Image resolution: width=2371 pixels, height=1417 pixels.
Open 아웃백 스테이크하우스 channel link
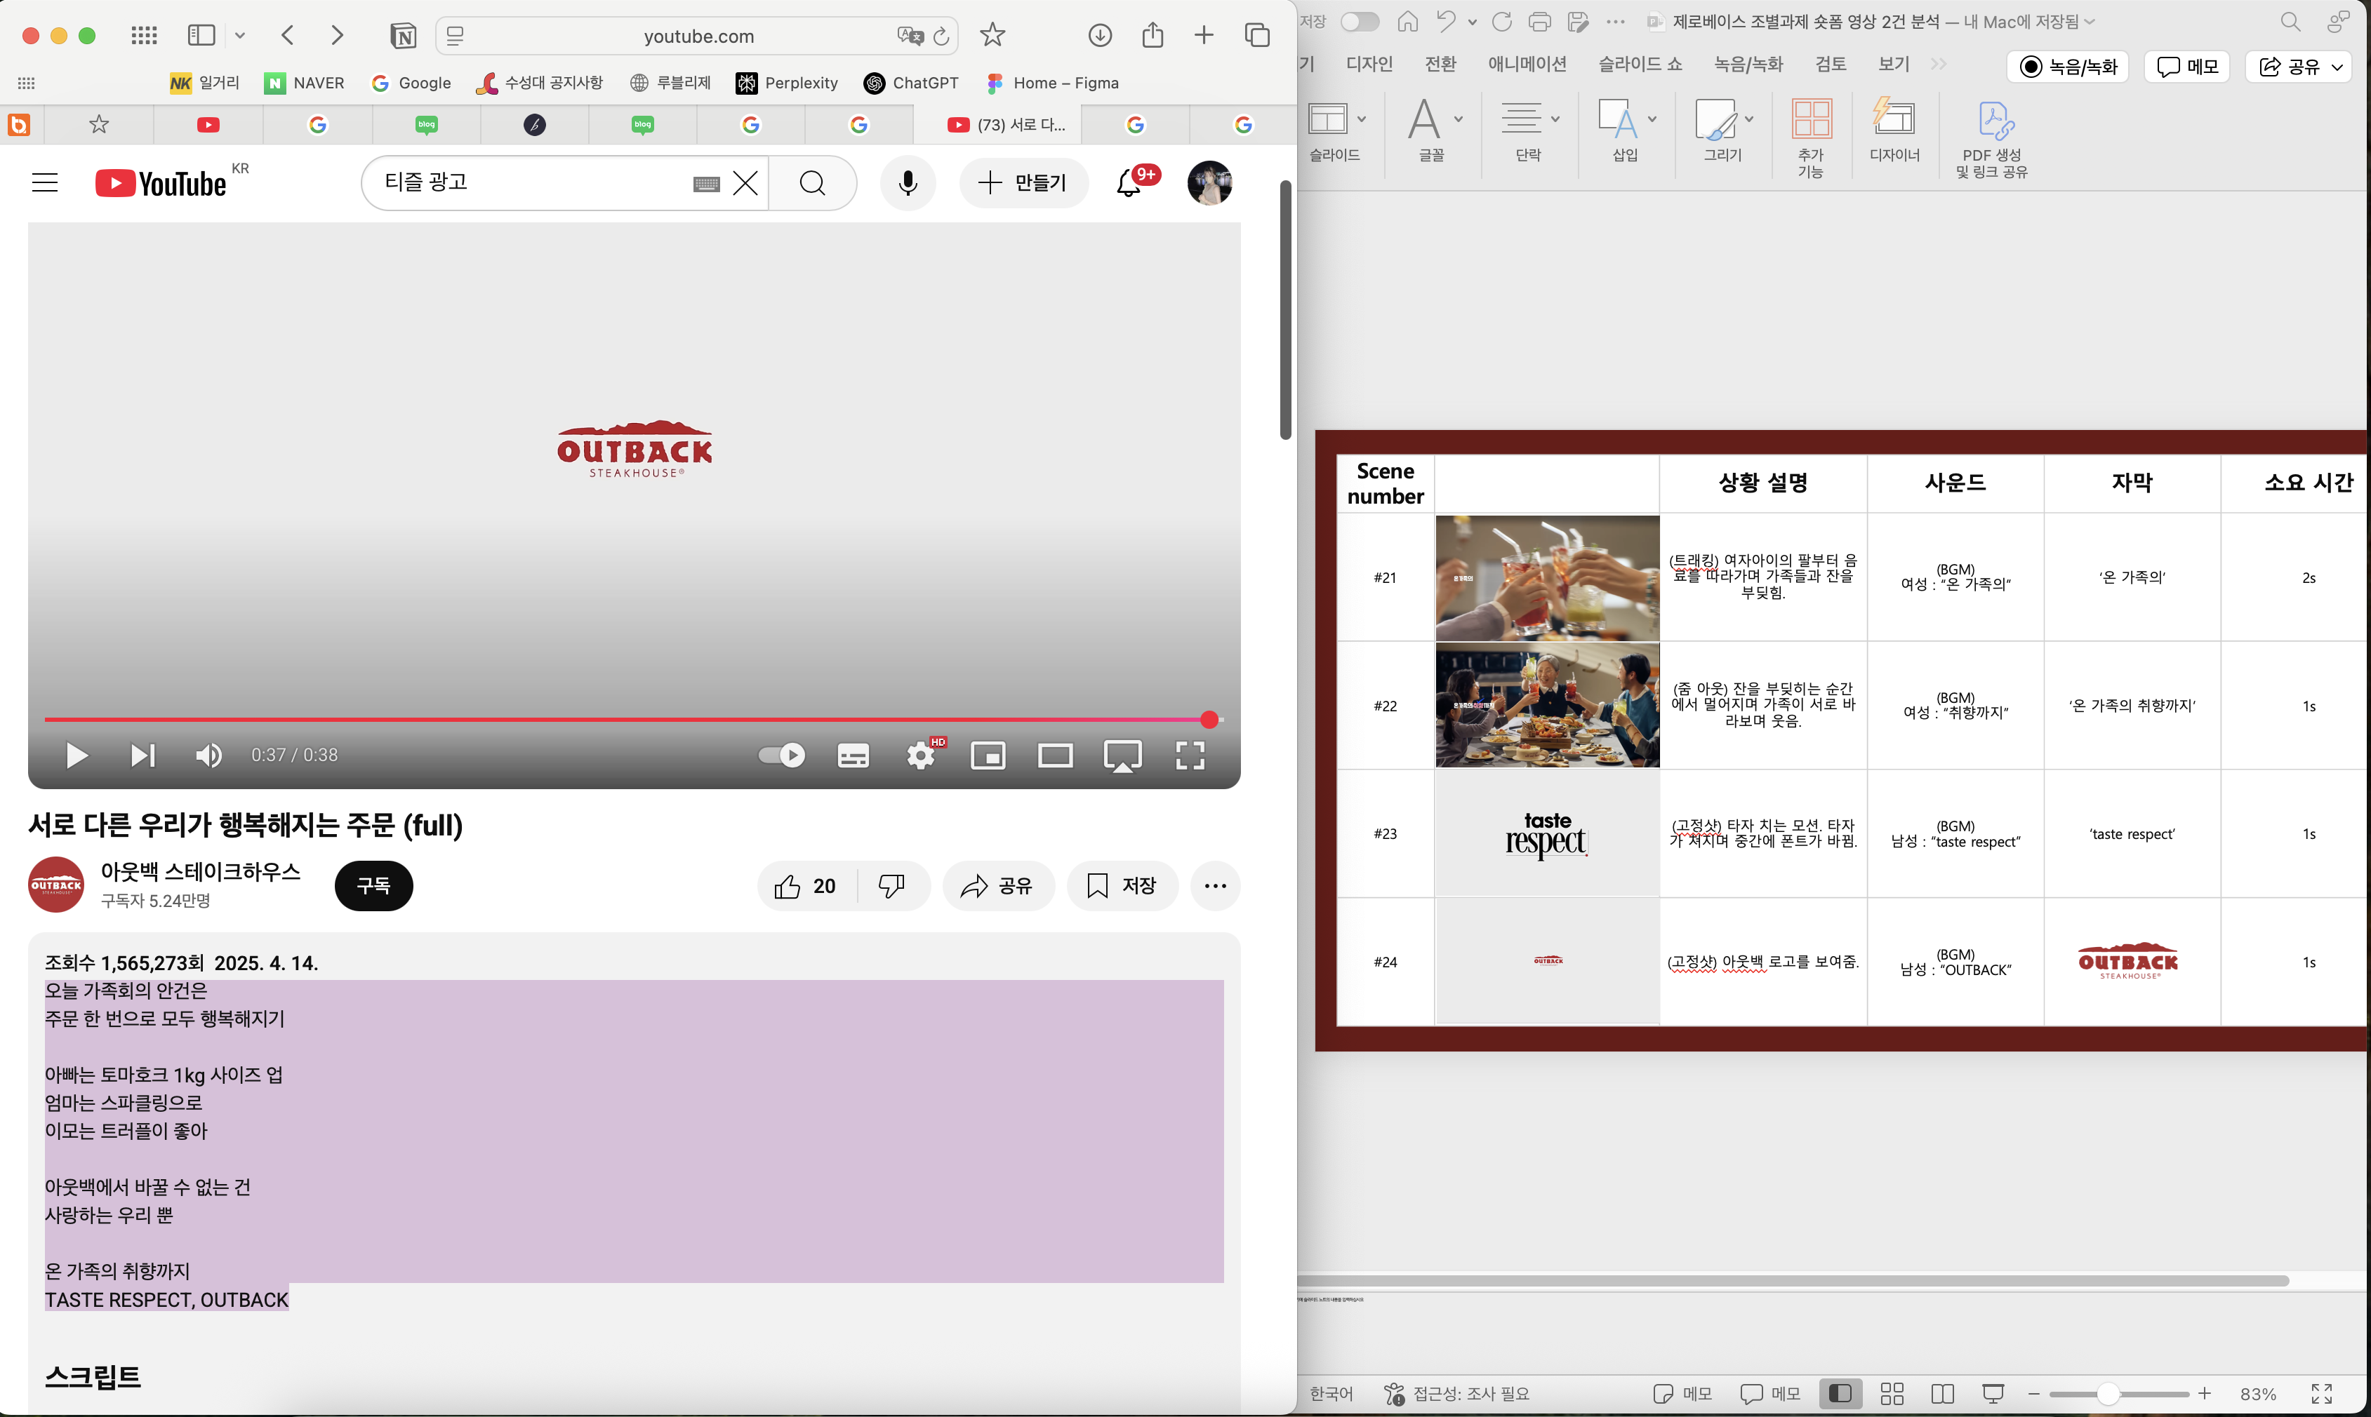[x=201, y=872]
